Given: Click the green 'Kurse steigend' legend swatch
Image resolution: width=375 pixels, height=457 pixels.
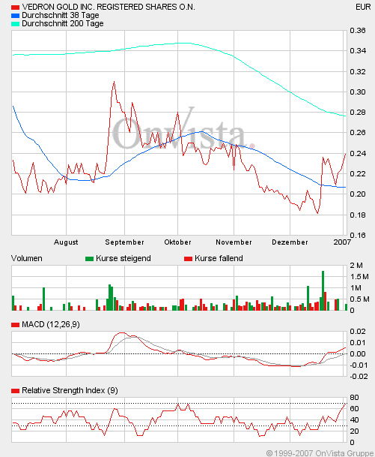Looking at the screenshot, I should [89, 259].
